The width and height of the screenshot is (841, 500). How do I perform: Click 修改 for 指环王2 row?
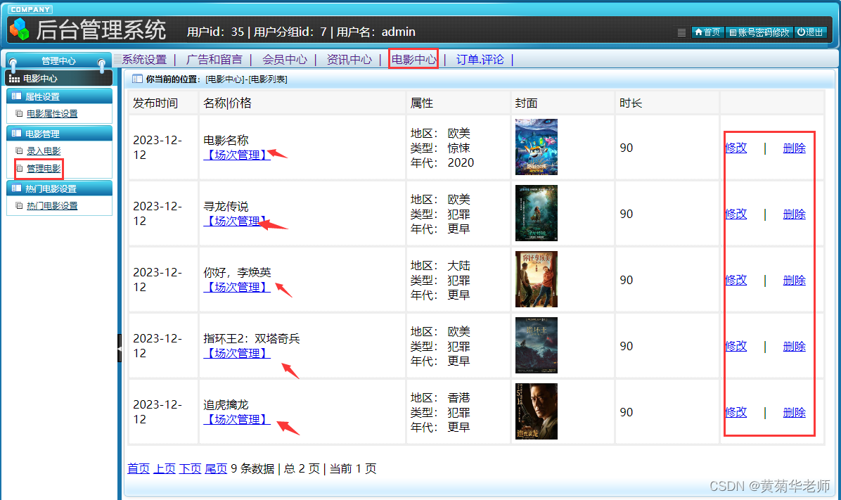(736, 346)
